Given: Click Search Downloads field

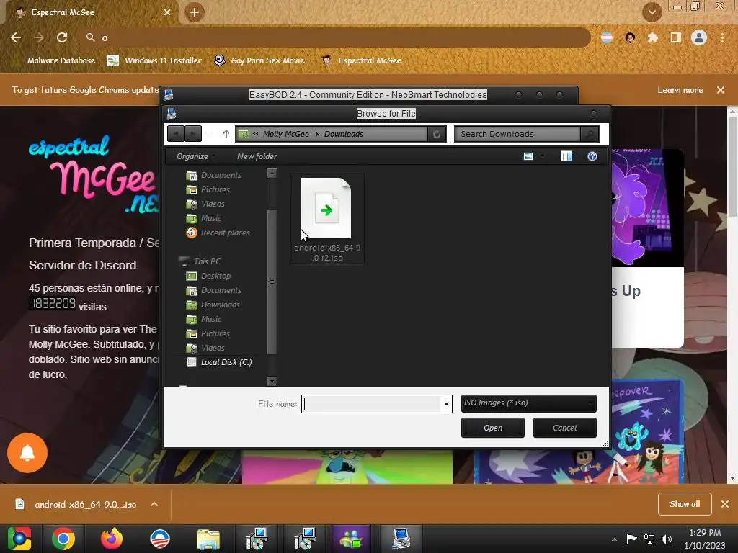Looking at the screenshot, I should (x=517, y=134).
